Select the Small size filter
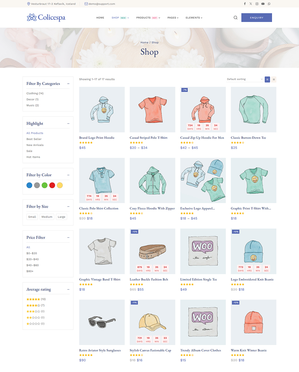The width and height of the screenshot is (299, 372). [x=32, y=217]
